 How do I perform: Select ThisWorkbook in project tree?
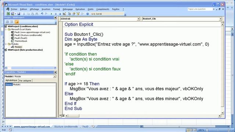(21, 41)
